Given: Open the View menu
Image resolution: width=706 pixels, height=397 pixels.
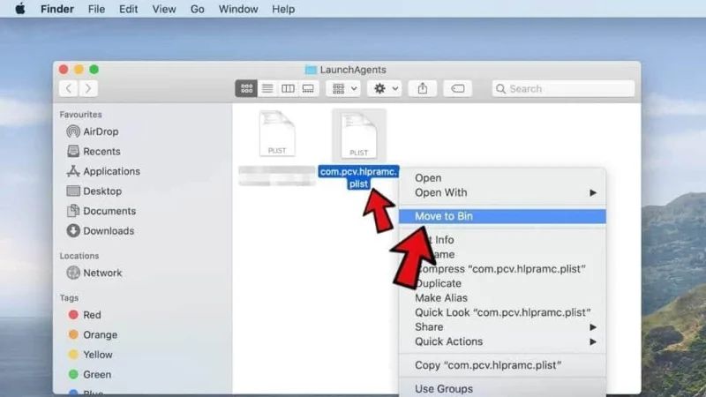Looking at the screenshot, I should coord(164,9).
